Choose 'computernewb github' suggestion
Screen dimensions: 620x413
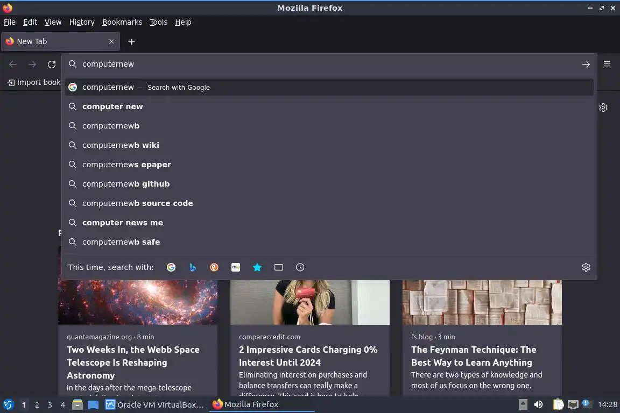(x=329, y=184)
